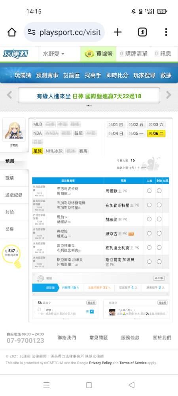The image size is (178, 396).
Task: Show the previous banner with left arrow
Action: coord(9,95)
